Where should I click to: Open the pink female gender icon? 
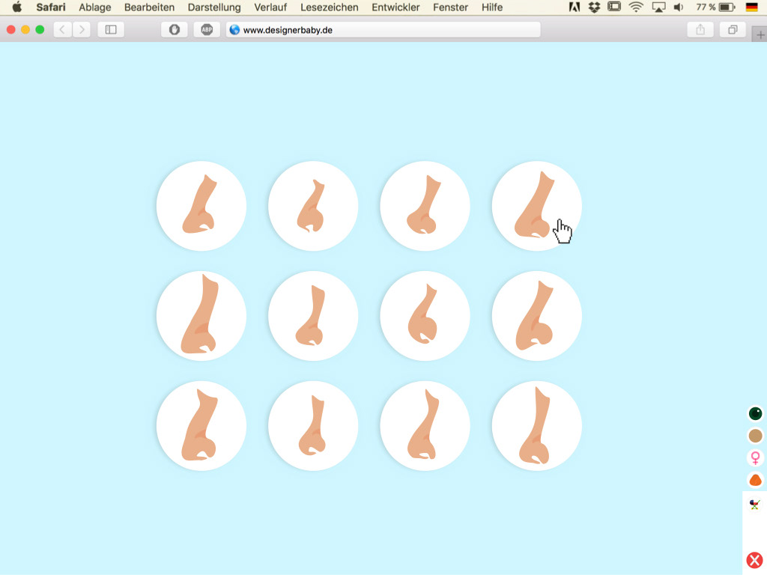coord(755,457)
